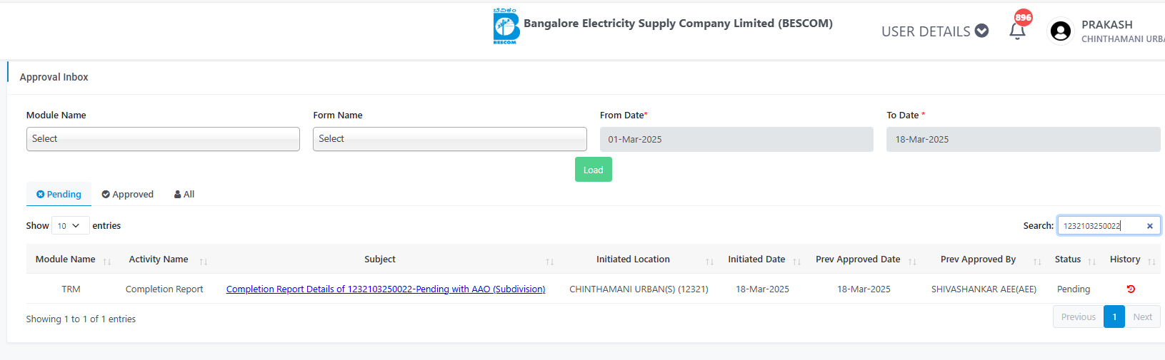The image size is (1165, 360).
Task: Switch to the Approved tab
Action: click(x=127, y=194)
